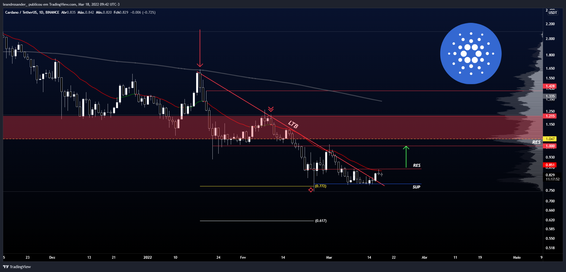Click 2.200 on the price axis
The image size is (566, 272).
tap(550, 24)
